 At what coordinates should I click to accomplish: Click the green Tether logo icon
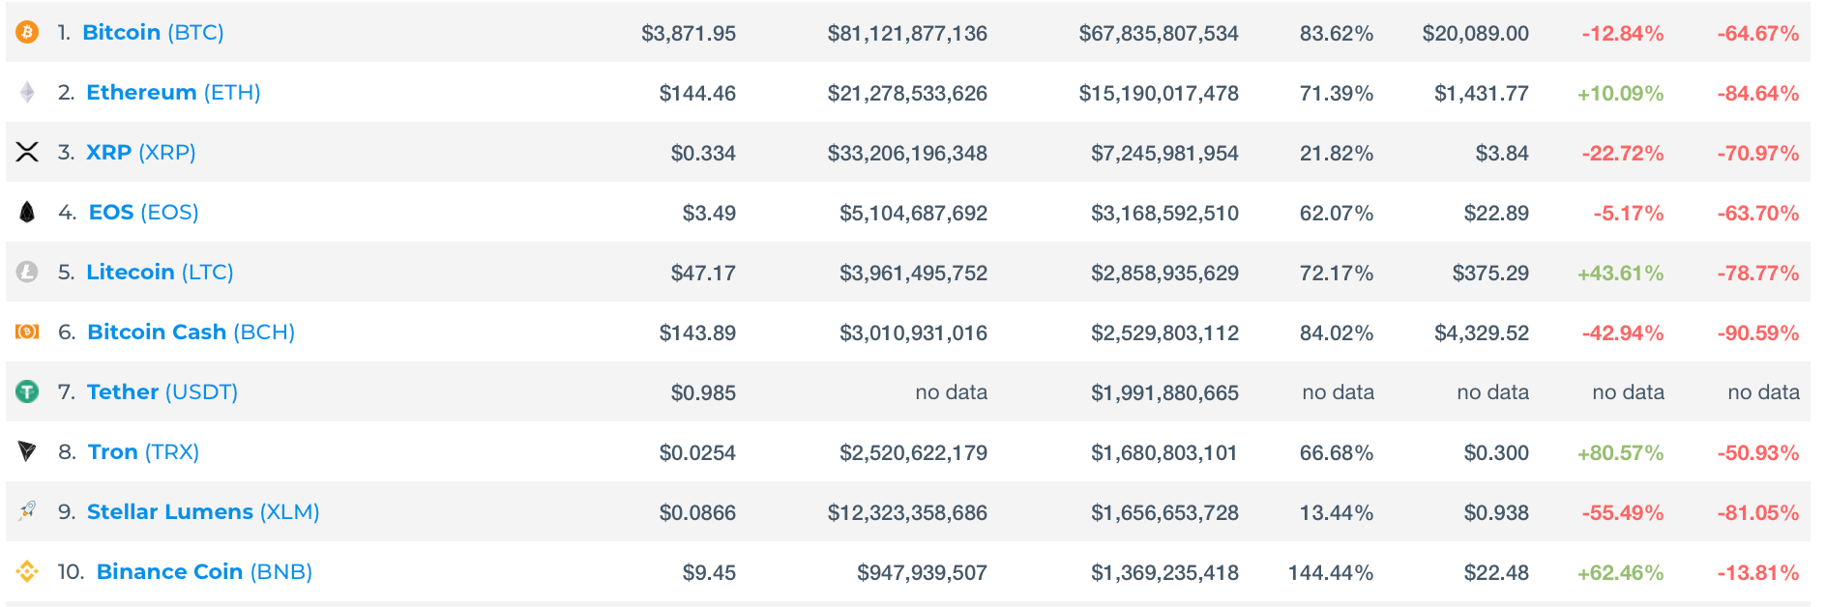[27, 391]
